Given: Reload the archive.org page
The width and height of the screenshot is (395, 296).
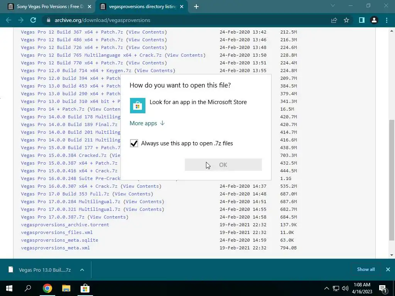Looking at the screenshot, I should pyautogui.click(x=33, y=20).
